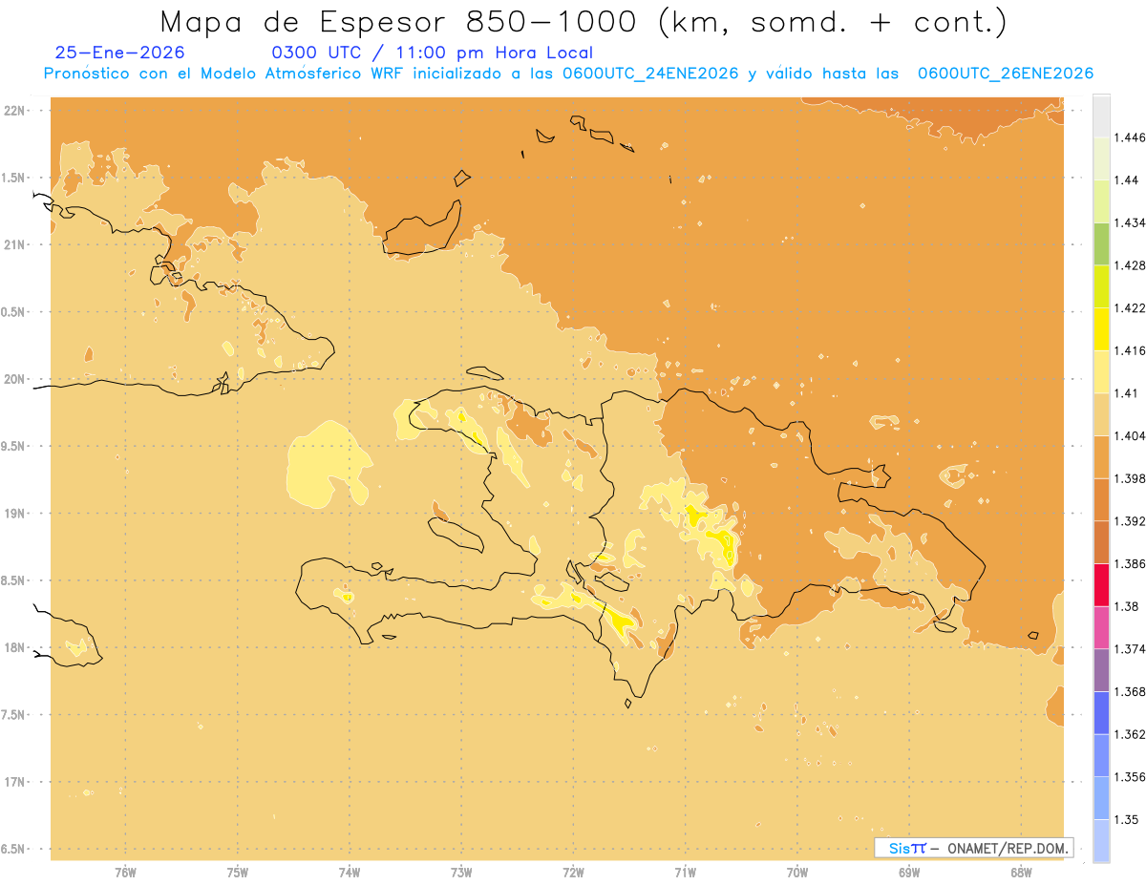1146x885 pixels.
Task: Click the legend value "1.362"
Action: click(x=1129, y=734)
